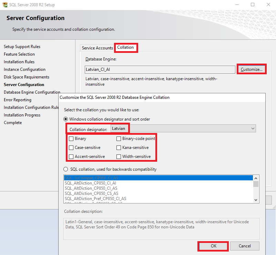Select Server Configuration in the sidebar
This screenshot has height=255, width=276.
point(24,85)
